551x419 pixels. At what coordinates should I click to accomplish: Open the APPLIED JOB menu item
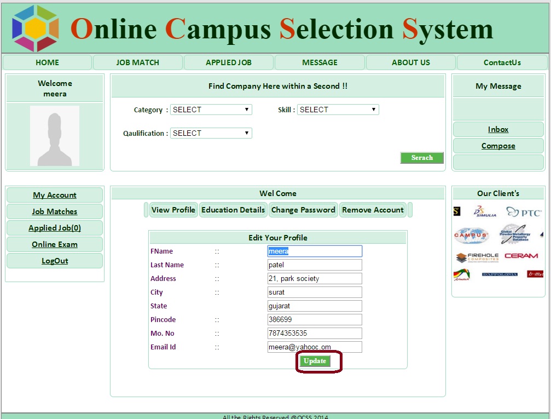tap(229, 62)
